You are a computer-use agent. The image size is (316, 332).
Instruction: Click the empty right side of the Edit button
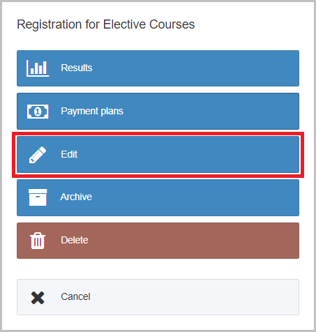(209, 155)
